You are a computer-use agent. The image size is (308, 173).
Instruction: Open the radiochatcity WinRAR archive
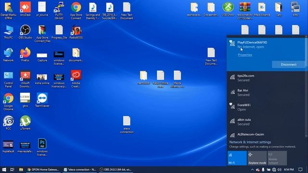tap(245, 11)
